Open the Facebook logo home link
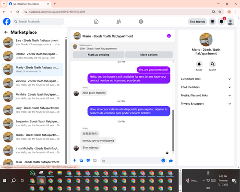Viewport: 240px width, 192px height. point(7,22)
